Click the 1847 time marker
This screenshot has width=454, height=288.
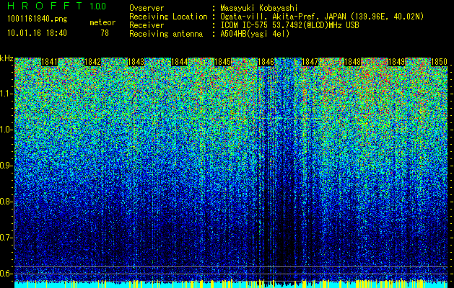[310, 62]
